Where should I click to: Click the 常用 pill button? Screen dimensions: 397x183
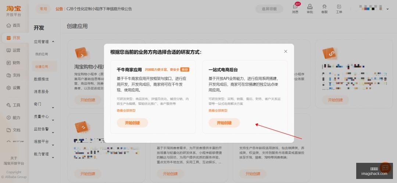43,9
